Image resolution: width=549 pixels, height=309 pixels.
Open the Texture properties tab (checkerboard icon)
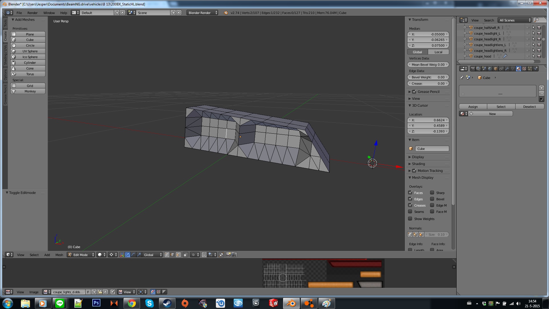pos(524,69)
